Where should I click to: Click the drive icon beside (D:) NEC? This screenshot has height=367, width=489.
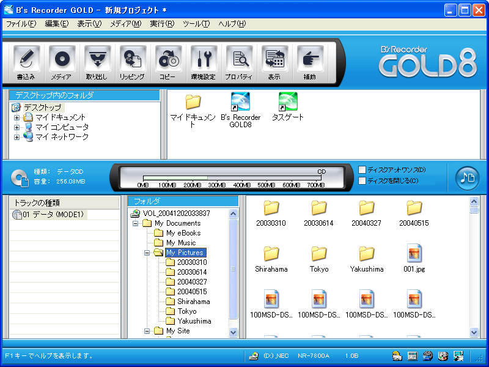click(254, 356)
